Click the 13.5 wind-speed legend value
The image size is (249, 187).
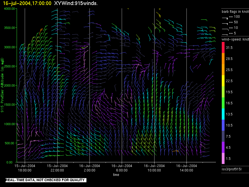(229, 114)
